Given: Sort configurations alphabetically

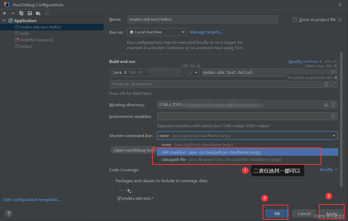Looking at the screenshot, I should point(47,13).
